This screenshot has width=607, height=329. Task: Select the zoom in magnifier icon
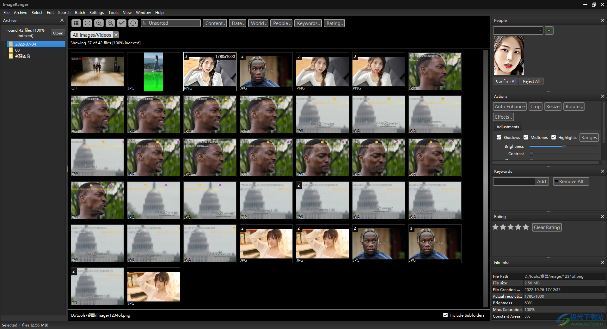click(x=99, y=23)
